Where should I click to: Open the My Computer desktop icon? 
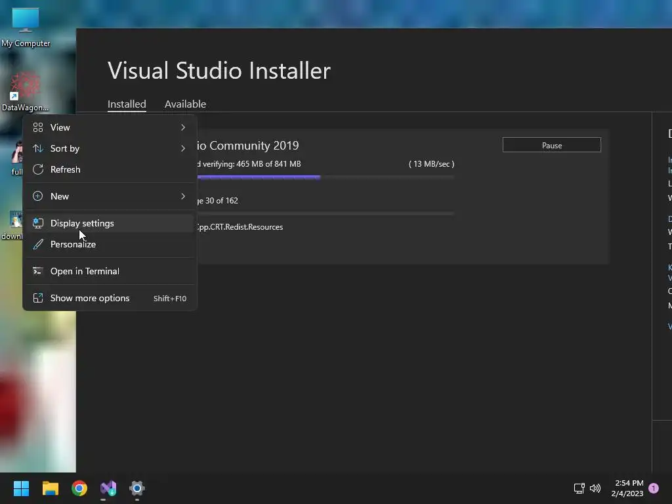(x=26, y=26)
